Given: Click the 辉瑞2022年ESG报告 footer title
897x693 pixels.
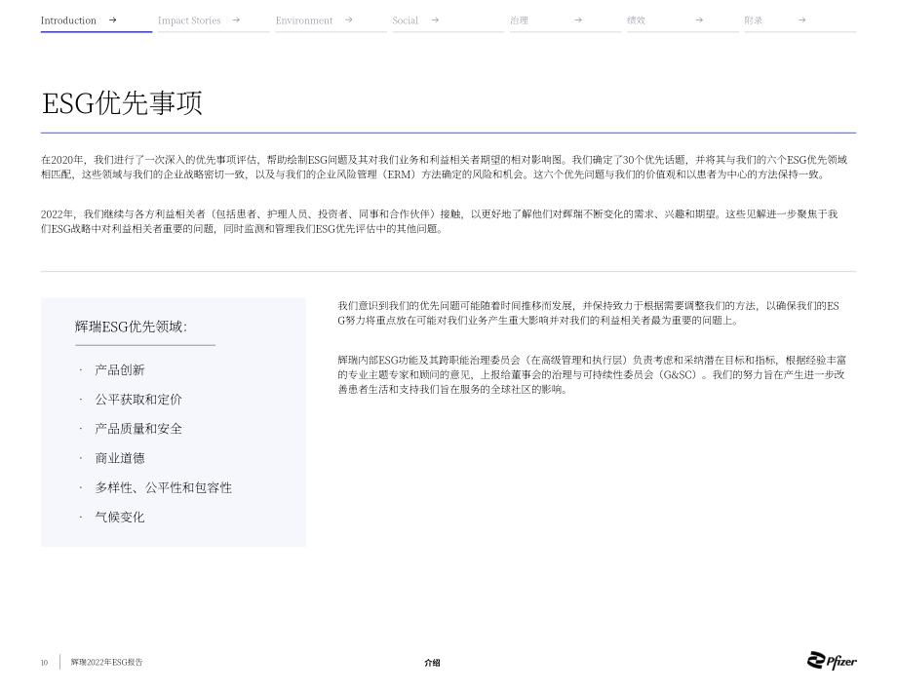Looking at the screenshot, I should 107,662.
